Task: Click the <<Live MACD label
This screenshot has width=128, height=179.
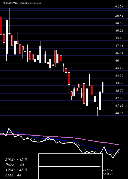Action: pos(108,172)
